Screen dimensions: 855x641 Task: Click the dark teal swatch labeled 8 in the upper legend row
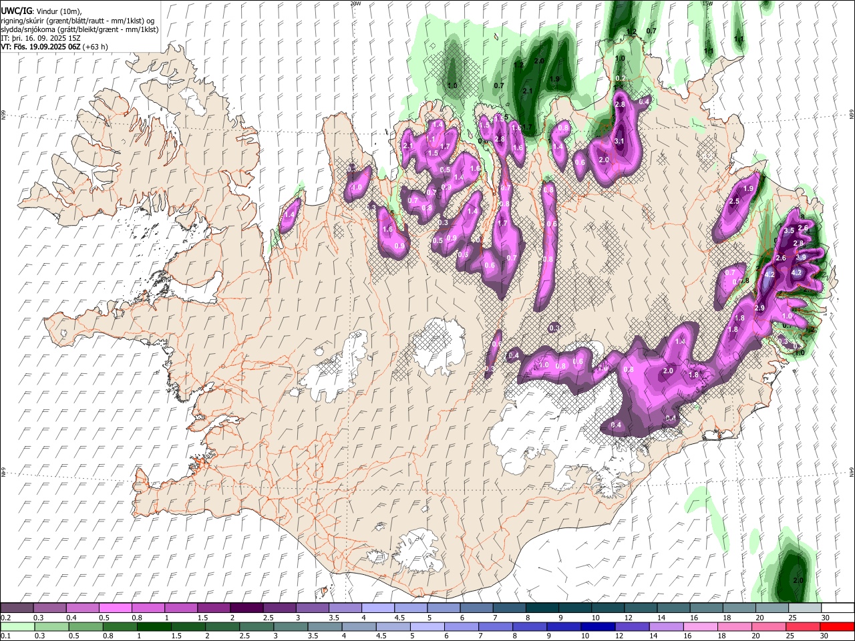(542, 608)
